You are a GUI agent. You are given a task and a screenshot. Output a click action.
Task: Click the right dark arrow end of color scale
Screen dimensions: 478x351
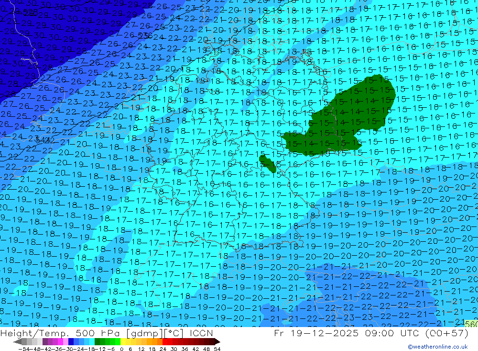click(217, 341)
